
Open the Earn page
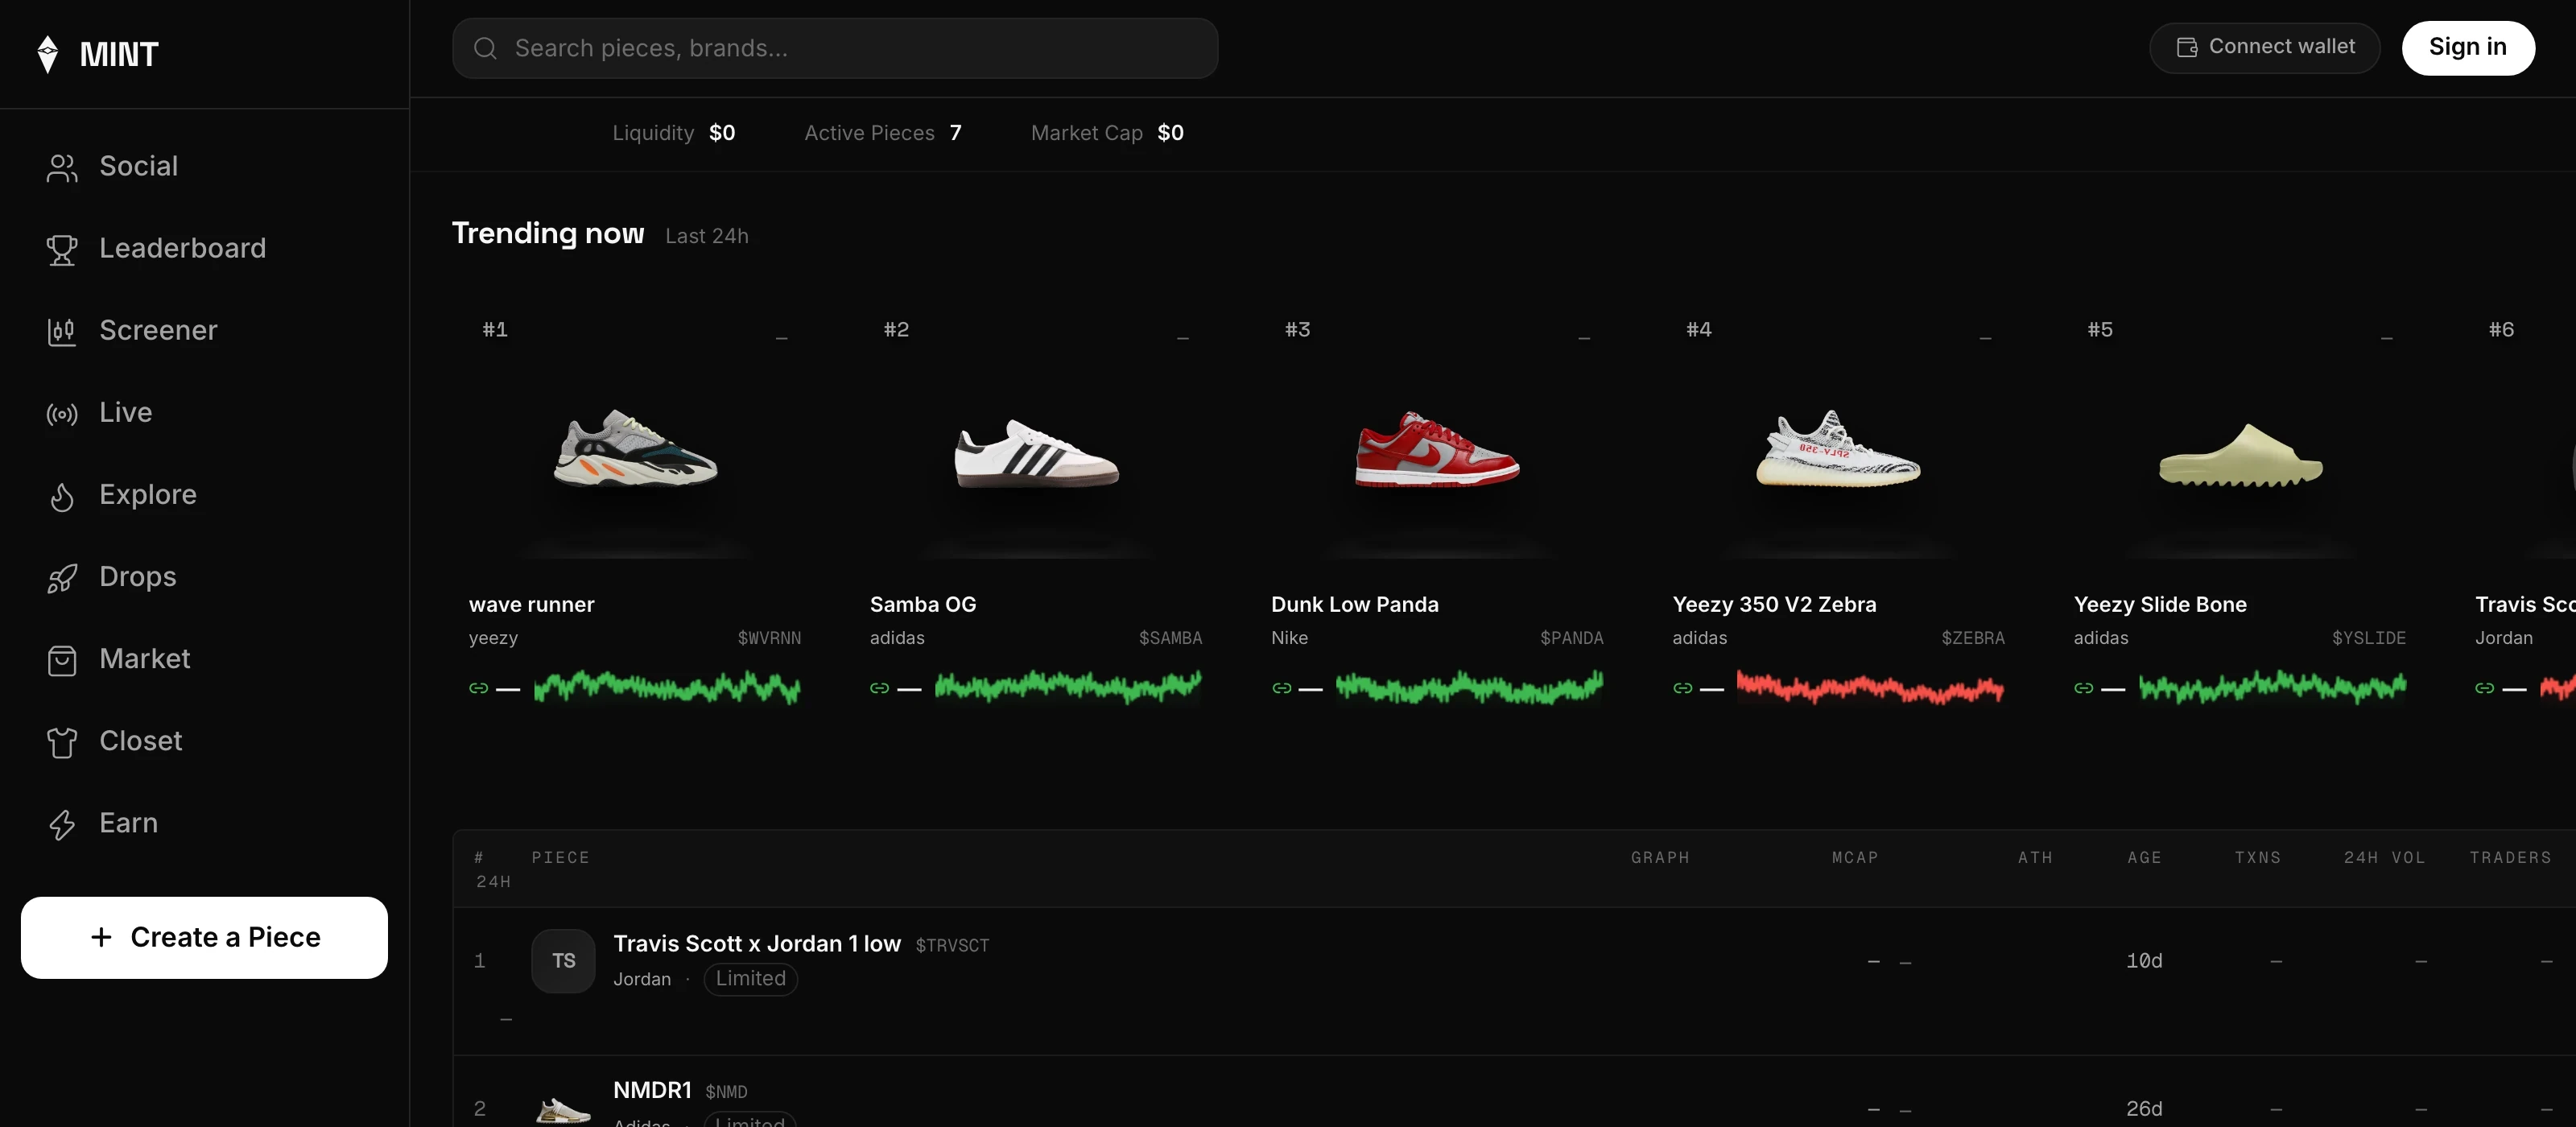[x=128, y=822]
